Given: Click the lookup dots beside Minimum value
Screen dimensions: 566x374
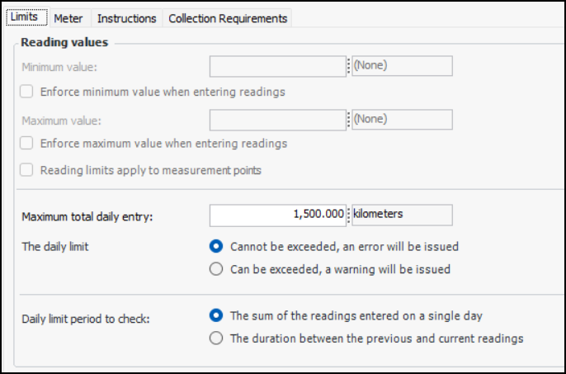Looking at the screenshot, I should [x=348, y=66].
